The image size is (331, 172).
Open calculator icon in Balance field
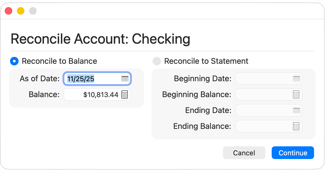[124, 94]
